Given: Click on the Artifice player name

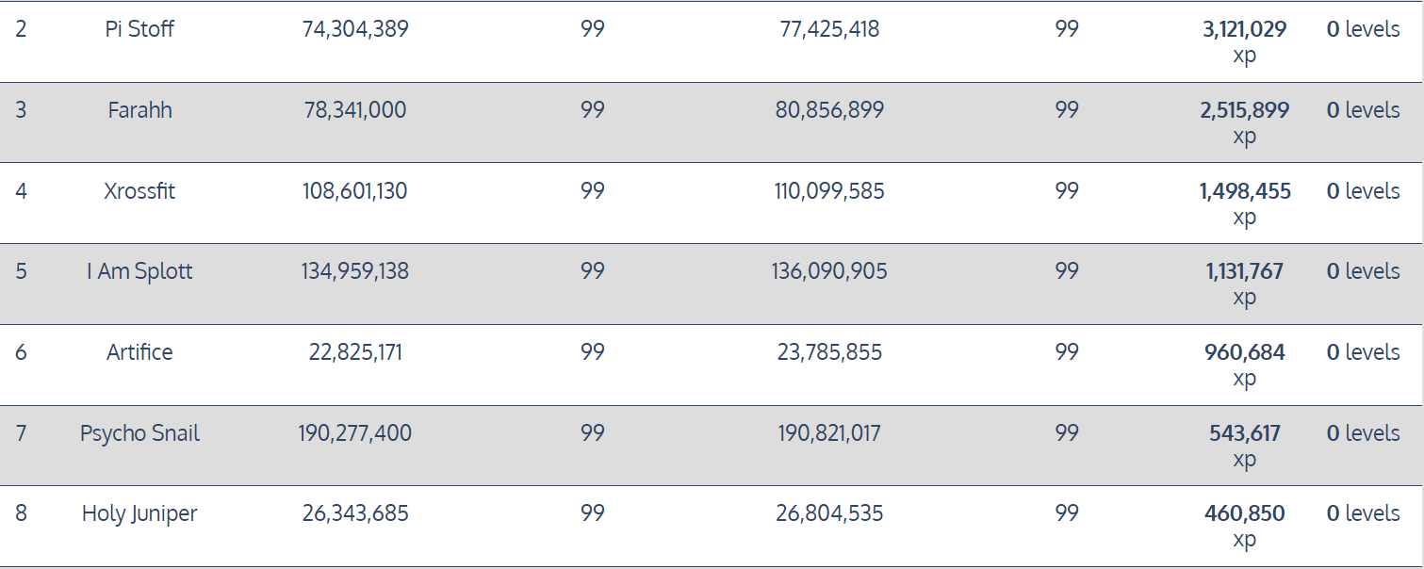Looking at the screenshot, I should click(139, 352).
